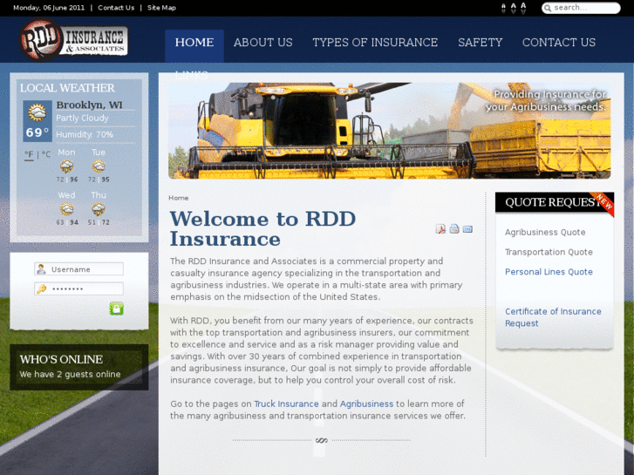The image size is (634, 475).
Task: Click the largest font size icon
Action: [523, 8]
